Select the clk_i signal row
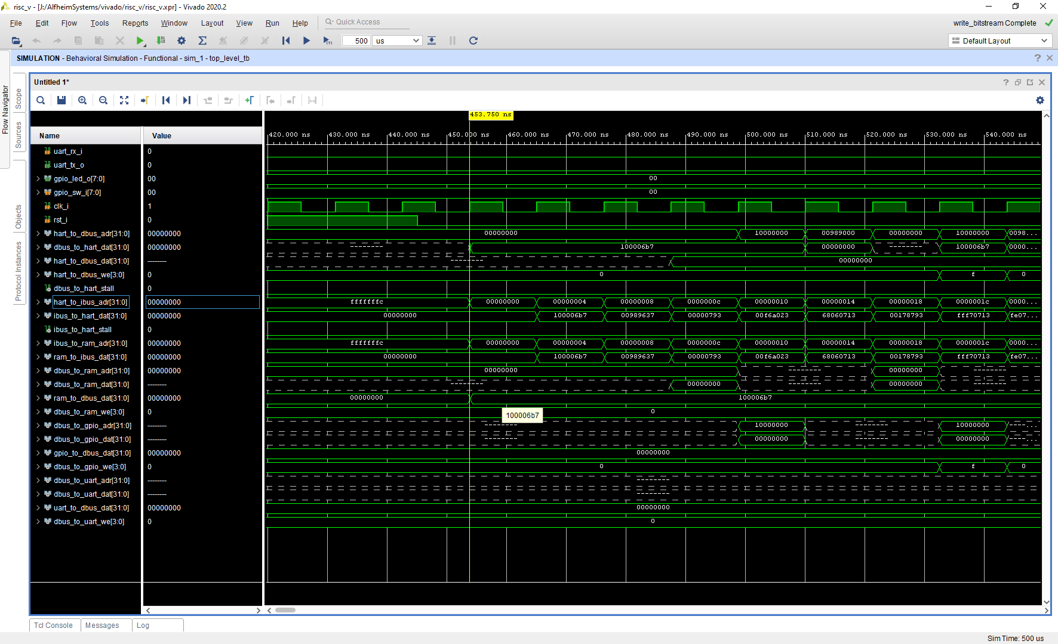Screen dimensions: 1058x644 (86, 206)
